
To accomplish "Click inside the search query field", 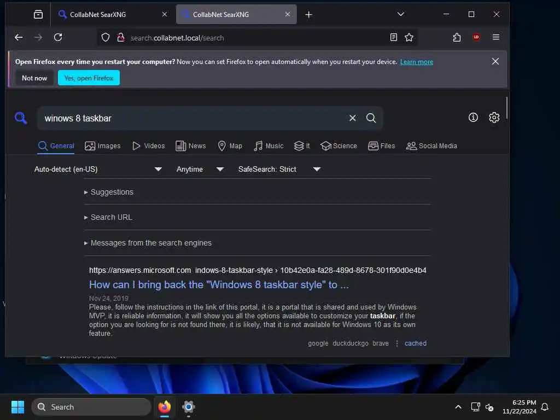I will pos(193,118).
